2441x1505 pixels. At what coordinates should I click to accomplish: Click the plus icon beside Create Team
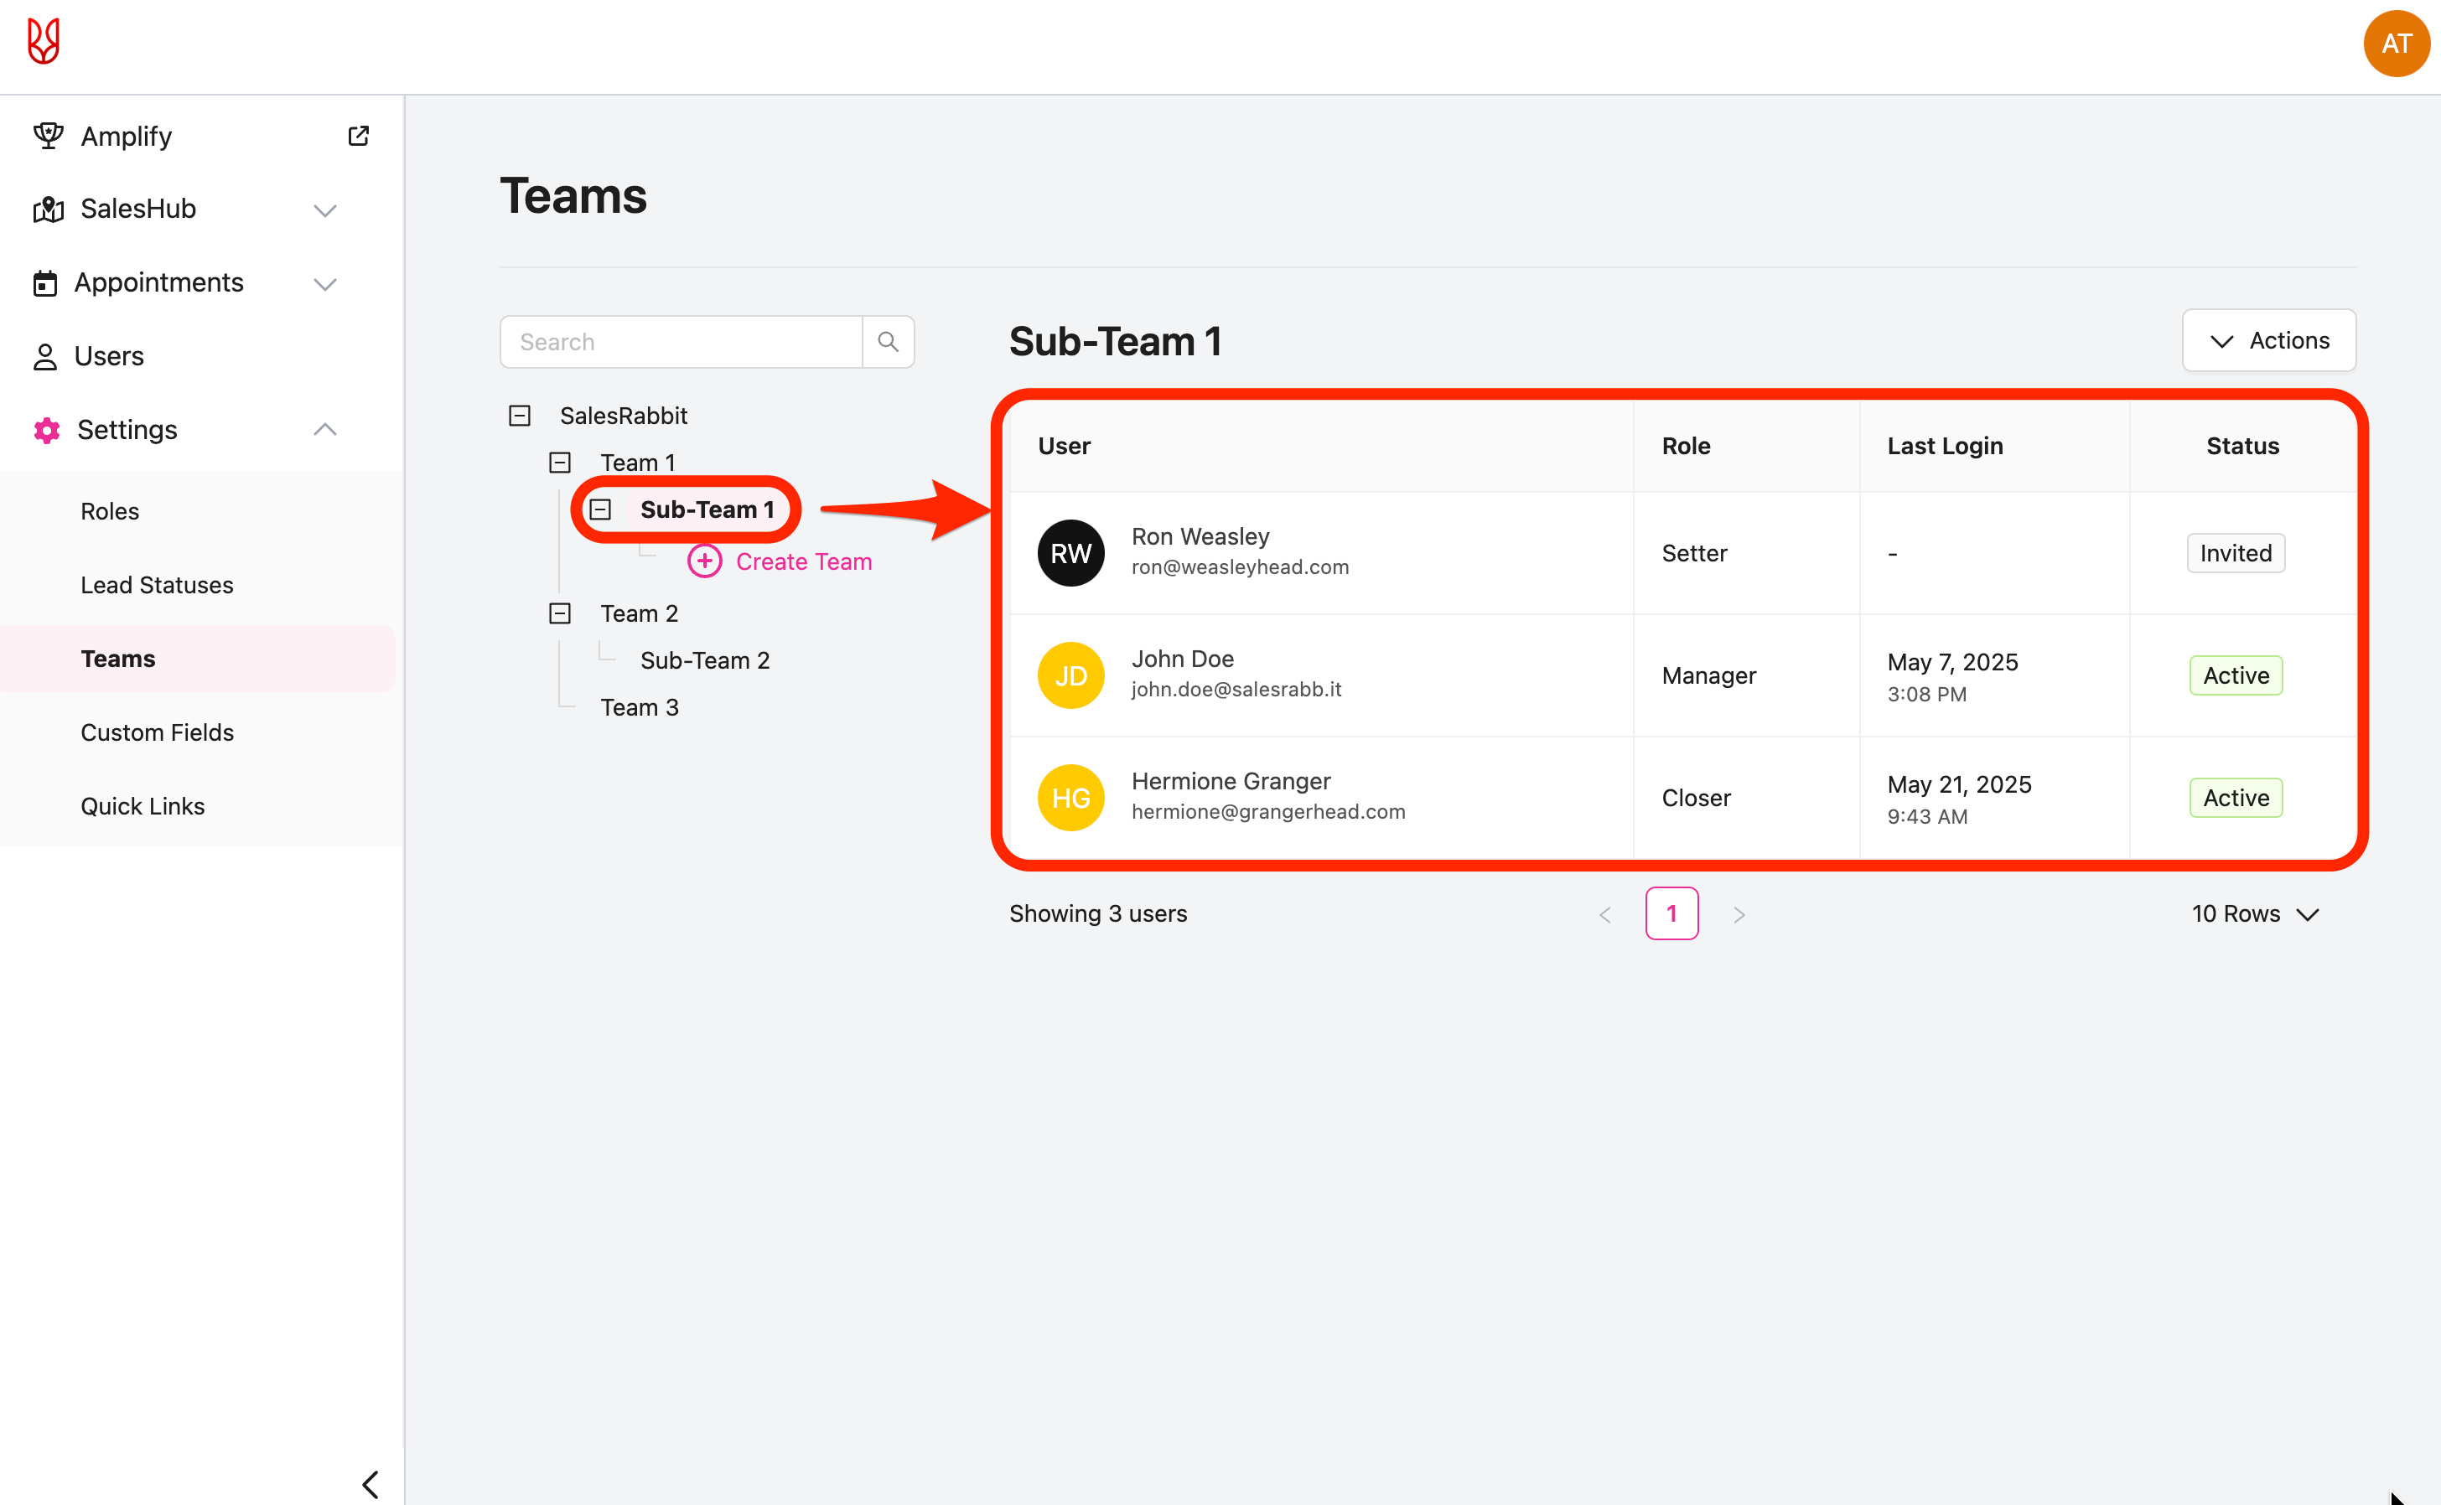[705, 561]
